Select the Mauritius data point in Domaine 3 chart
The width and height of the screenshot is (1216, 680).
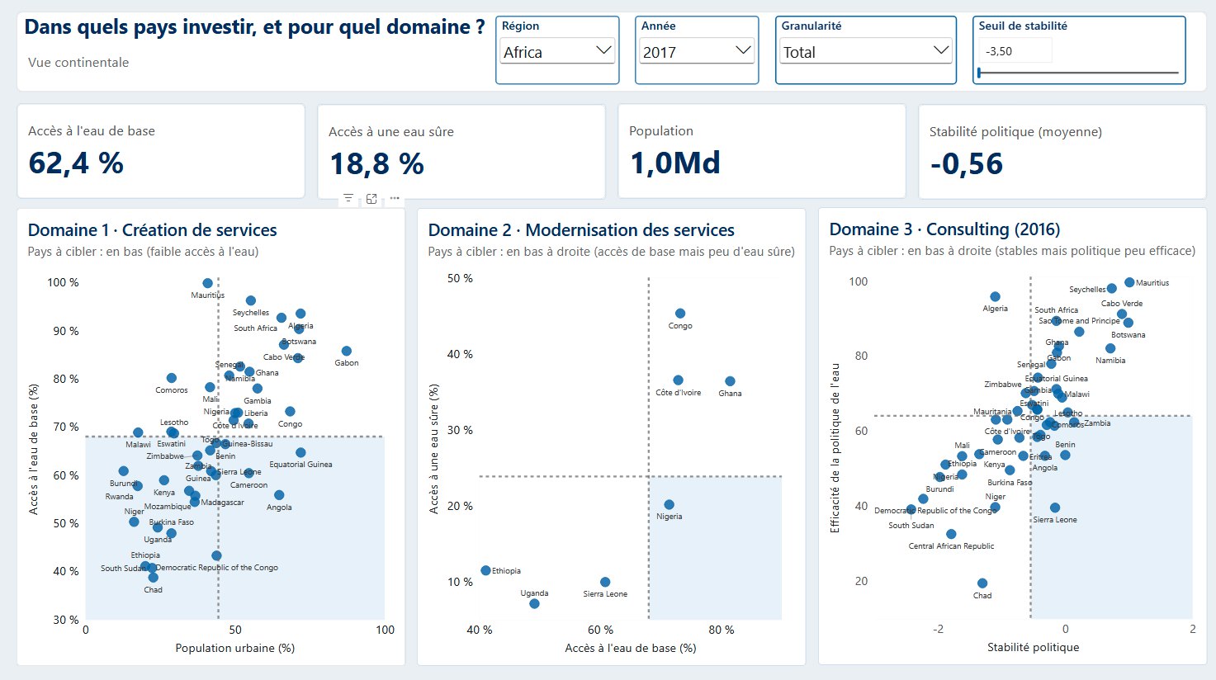[1129, 282]
